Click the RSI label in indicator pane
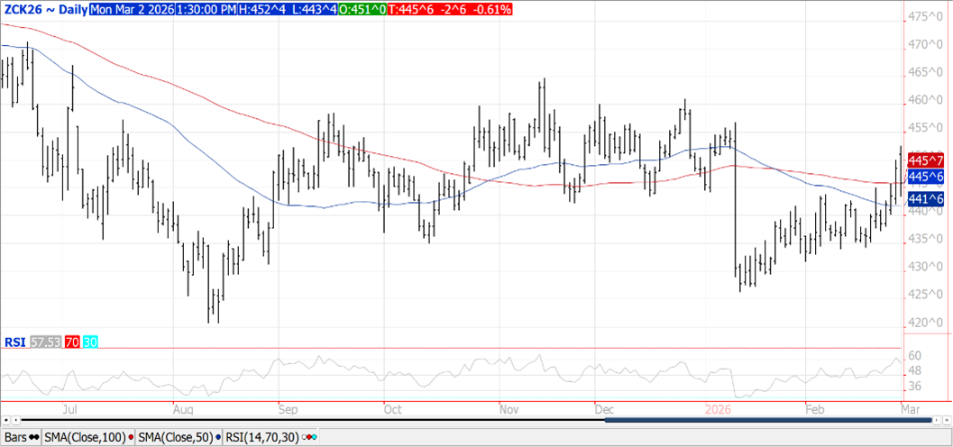953x447 pixels. [14, 342]
